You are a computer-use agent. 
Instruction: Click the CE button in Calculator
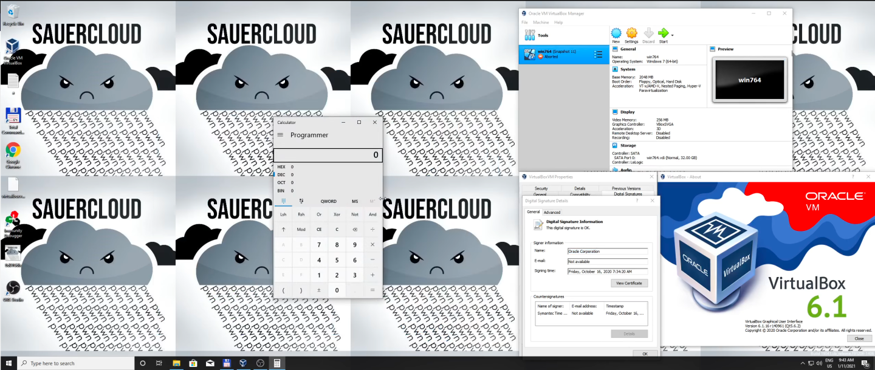tap(319, 230)
